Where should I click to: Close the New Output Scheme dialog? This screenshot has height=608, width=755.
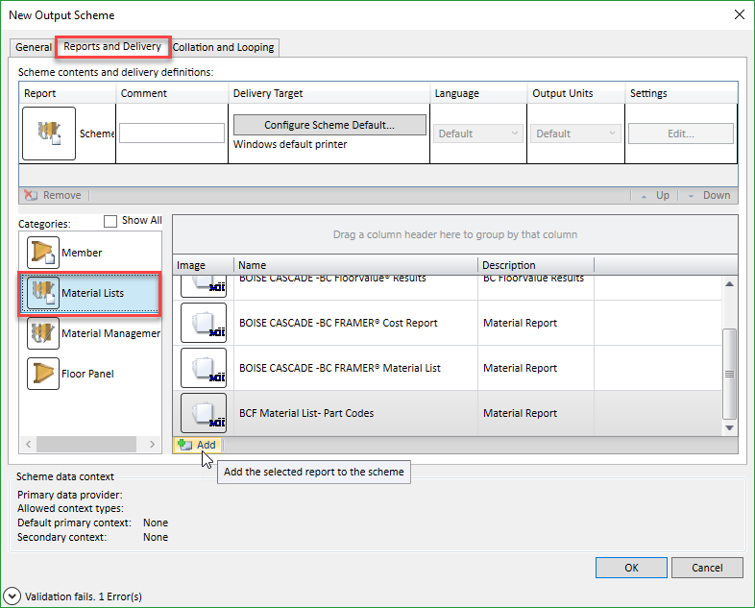[x=739, y=15]
